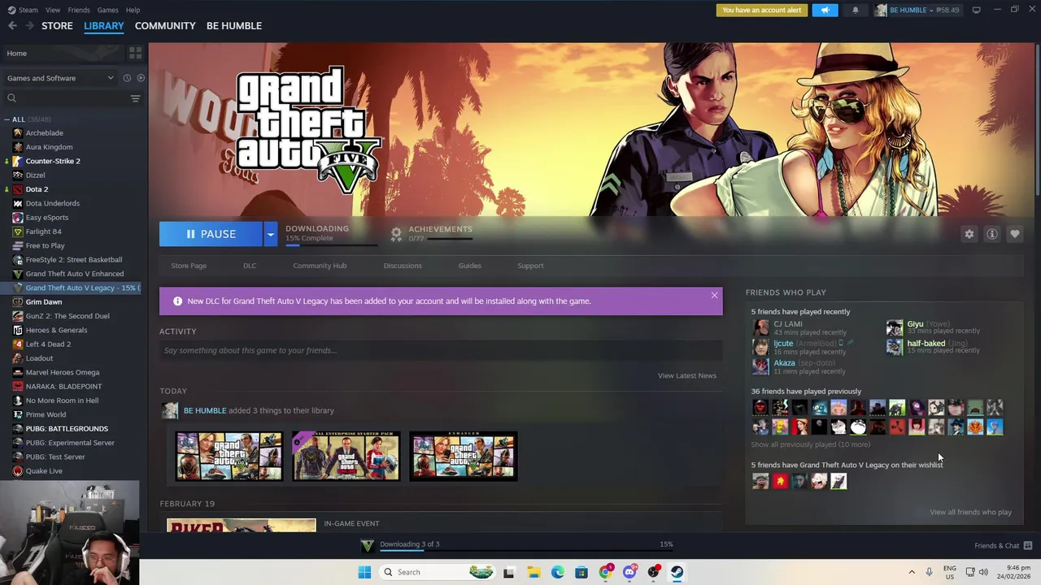Go to the STORE tab
Image resolution: width=1041 pixels, height=585 pixels.
57,26
